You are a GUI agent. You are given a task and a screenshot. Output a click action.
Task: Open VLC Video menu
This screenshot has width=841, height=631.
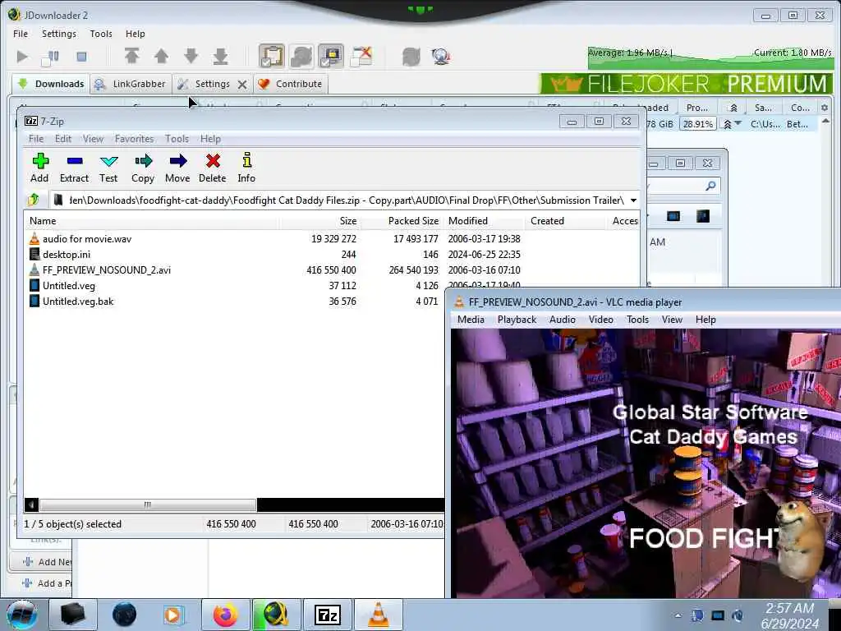(600, 320)
